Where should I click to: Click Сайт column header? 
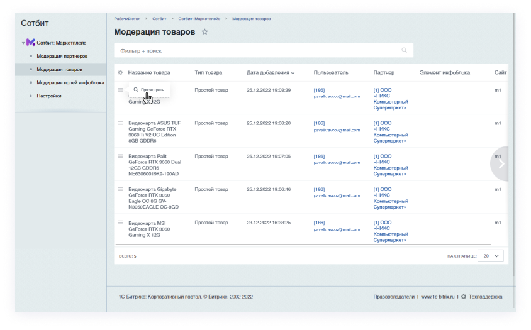click(500, 72)
